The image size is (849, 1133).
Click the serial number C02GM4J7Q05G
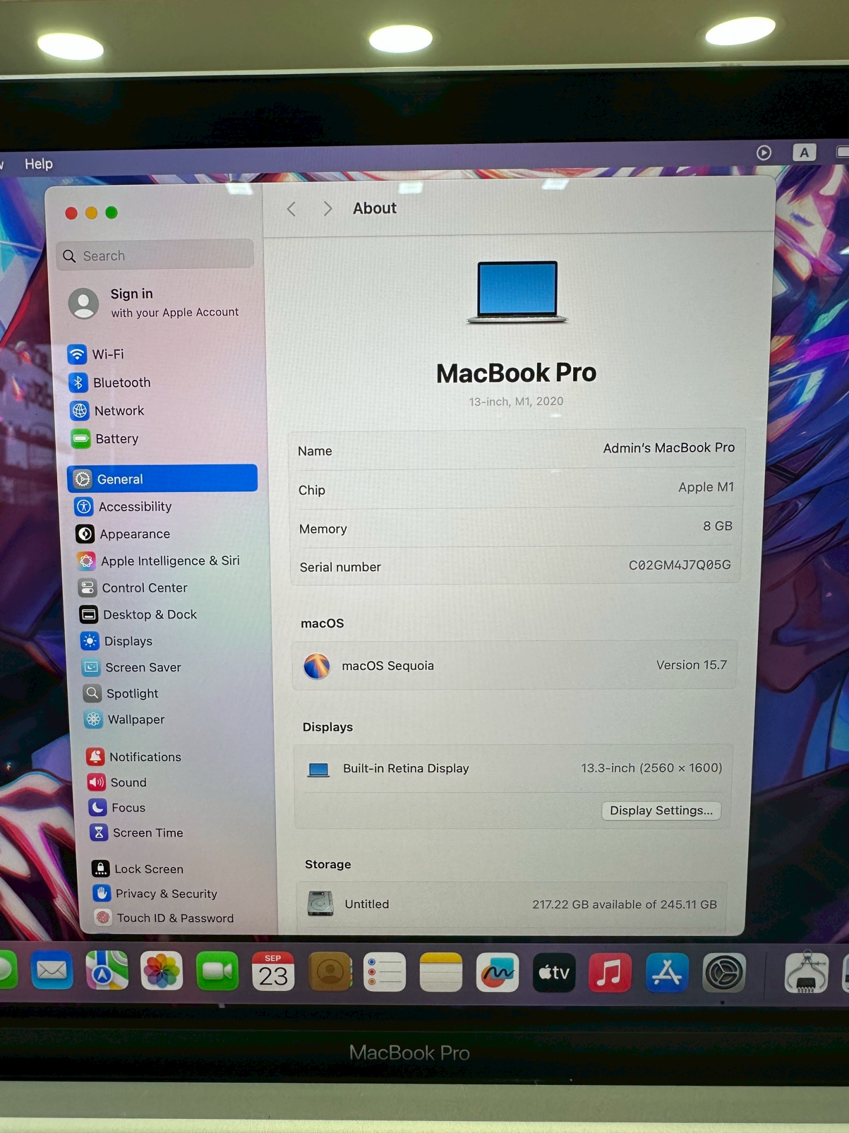tap(679, 565)
